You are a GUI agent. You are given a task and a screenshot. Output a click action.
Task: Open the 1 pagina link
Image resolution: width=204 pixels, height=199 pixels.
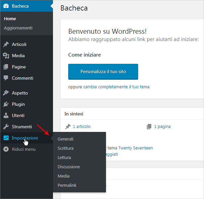tap(162, 127)
